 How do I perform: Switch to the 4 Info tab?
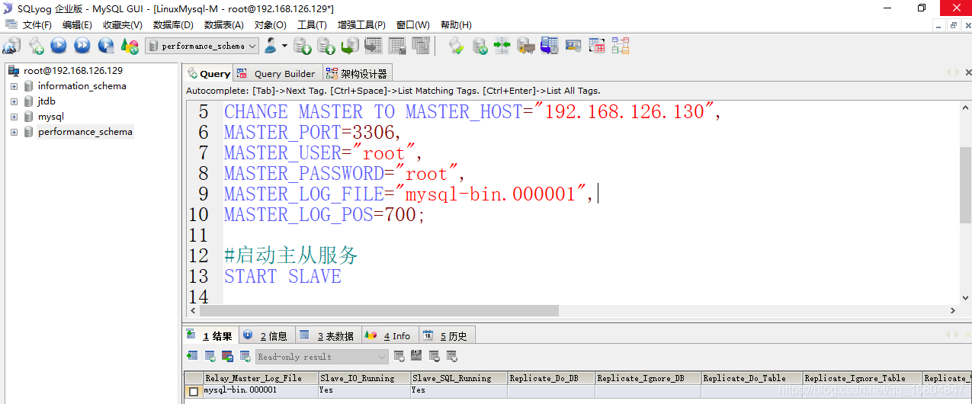click(x=389, y=335)
